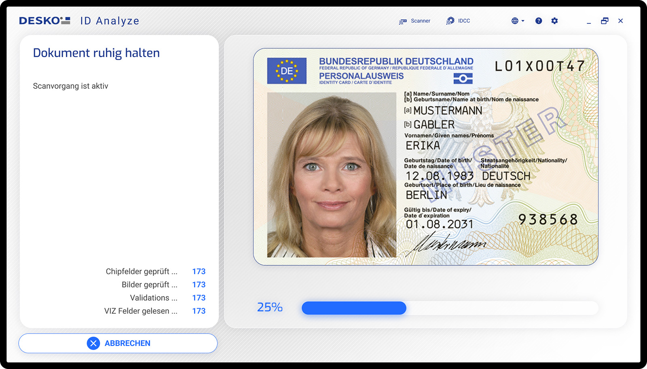Click the biometric chip symbol on card
Viewport: 647px width, 369px height.
(463, 79)
